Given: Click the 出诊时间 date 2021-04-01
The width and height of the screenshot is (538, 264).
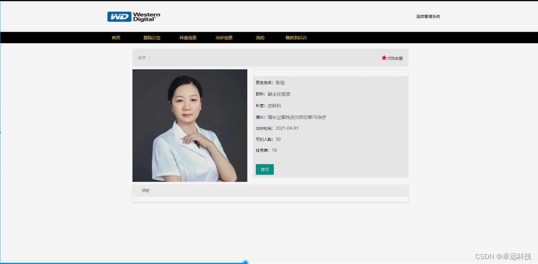Looking at the screenshot, I should coord(288,128).
